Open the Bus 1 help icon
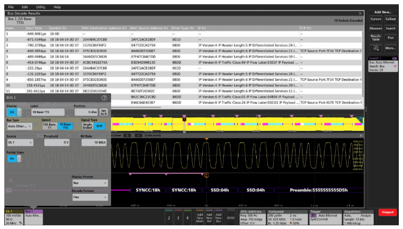Image resolution: width=403 pixels, height=229 pixels. (104, 98)
